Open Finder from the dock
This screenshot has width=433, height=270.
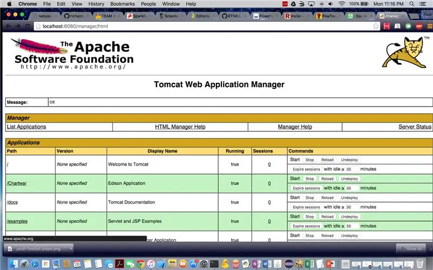[14, 264]
